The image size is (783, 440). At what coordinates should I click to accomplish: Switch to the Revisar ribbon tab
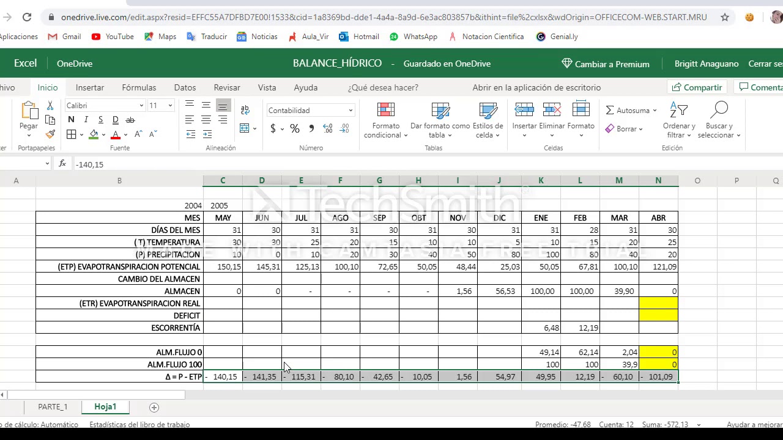pyautogui.click(x=227, y=87)
